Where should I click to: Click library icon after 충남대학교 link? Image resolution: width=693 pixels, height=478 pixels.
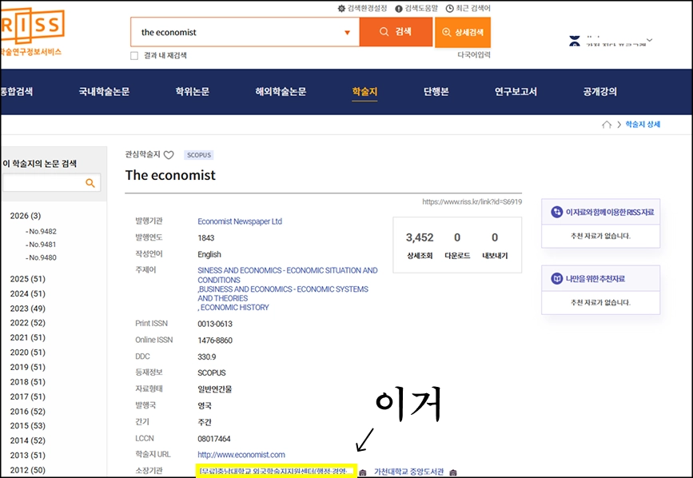click(362, 472)
